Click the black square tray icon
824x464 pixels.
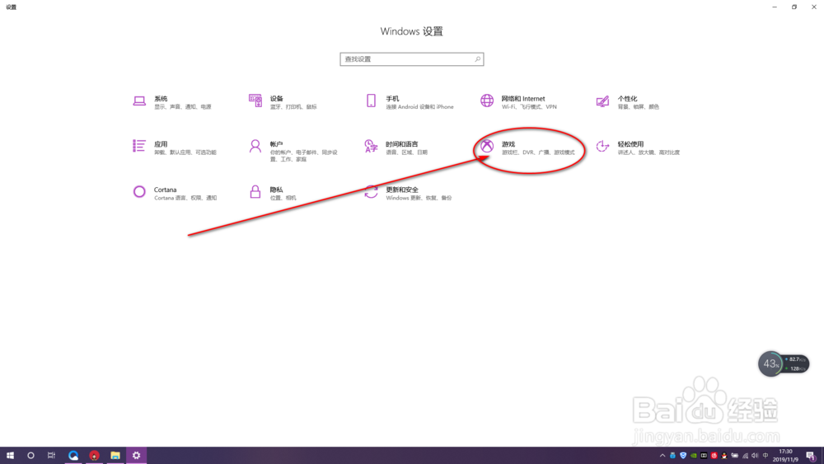704,456
